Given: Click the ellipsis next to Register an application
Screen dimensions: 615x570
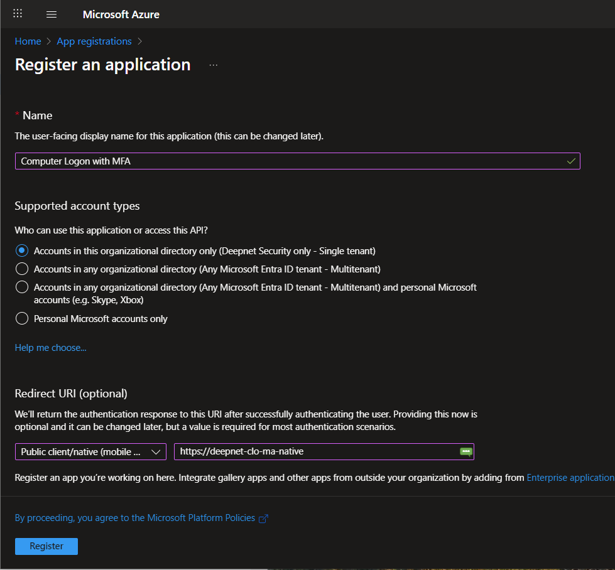Looking at the screenshot, I should pyautogui.click(x=214, y=65).
